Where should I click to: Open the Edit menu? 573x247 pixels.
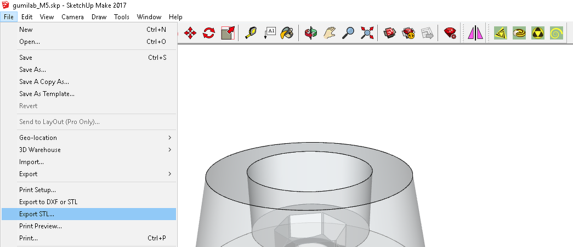[27, 17]
